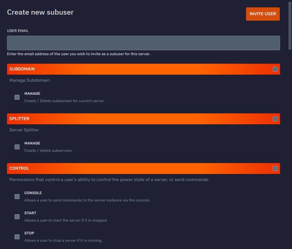
Task: Tick the Stop permission checkbox
Action: [x=17, y=237]
